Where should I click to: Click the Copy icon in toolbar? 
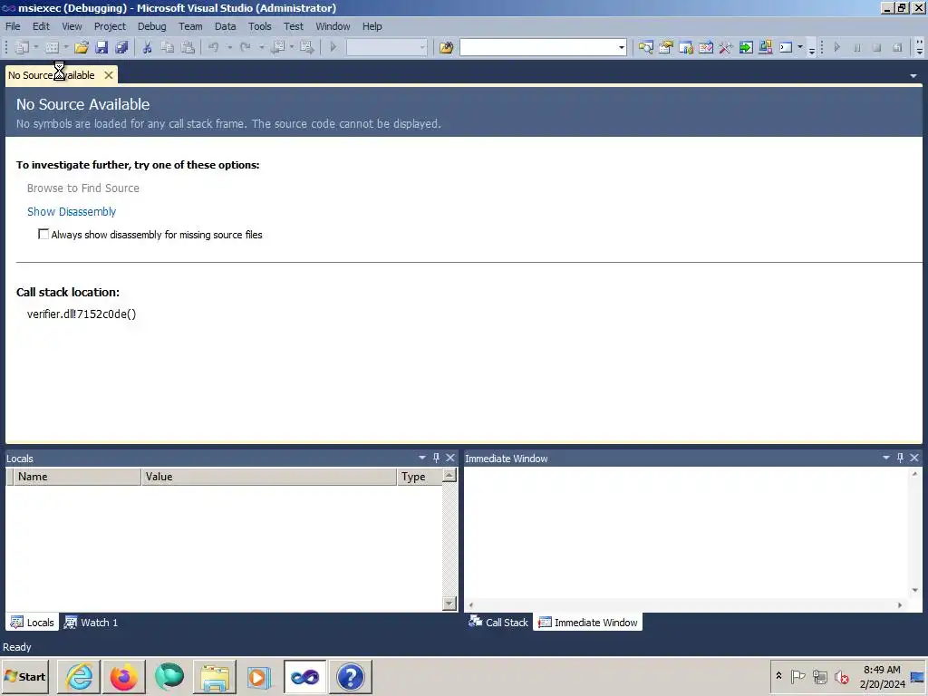tap(168, 47)
